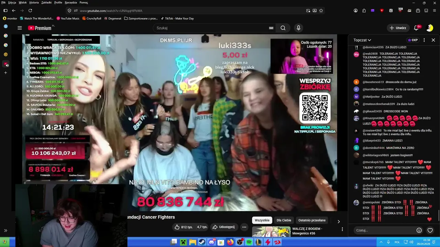Open the Mewgenics video options menu
The height and width of the screenshot is (247, 440).
[x=342, y=229]
